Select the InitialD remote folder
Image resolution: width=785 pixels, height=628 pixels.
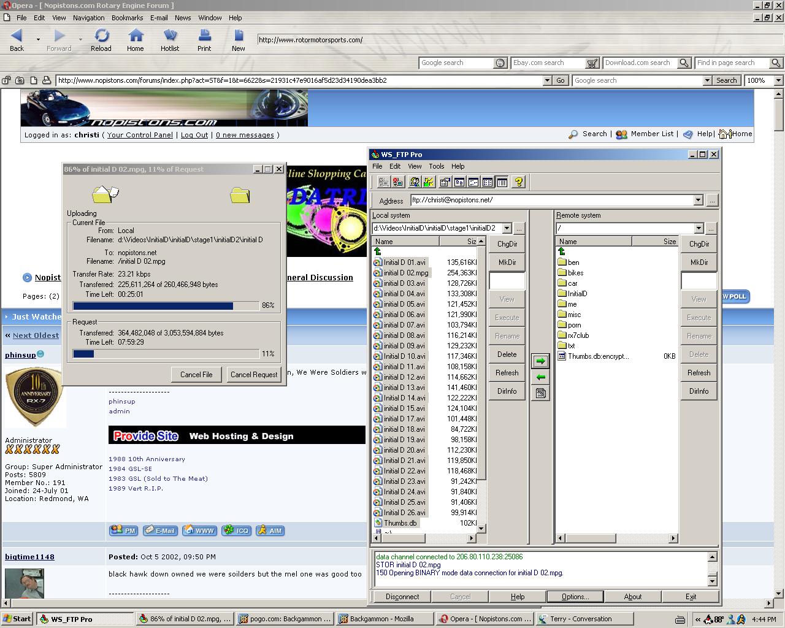pyautogui.click(x=576, y=294)
